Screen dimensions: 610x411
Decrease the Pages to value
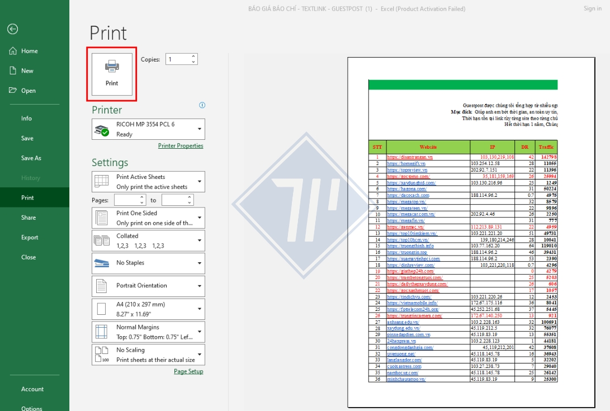(190, 203)
